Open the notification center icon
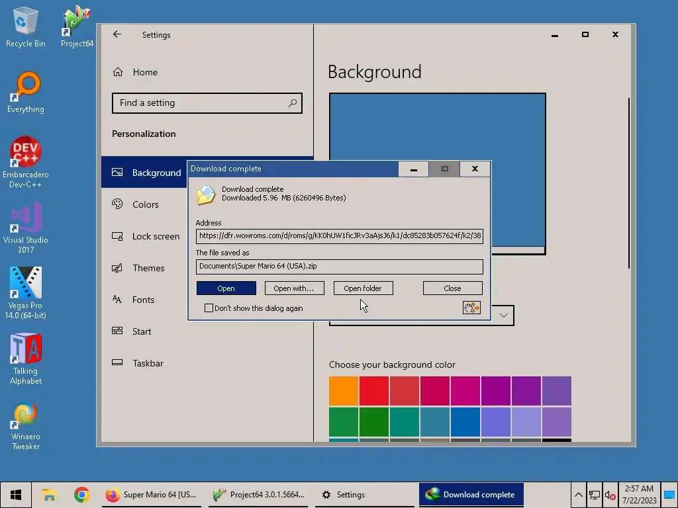678x508 pixels. click(669, 495)
